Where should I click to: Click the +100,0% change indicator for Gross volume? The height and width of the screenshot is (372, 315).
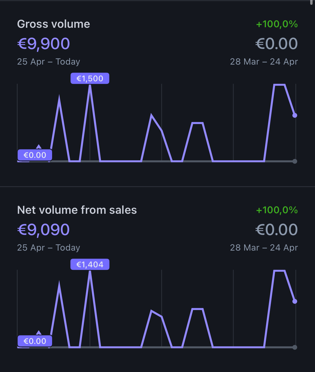click(277, 24)
